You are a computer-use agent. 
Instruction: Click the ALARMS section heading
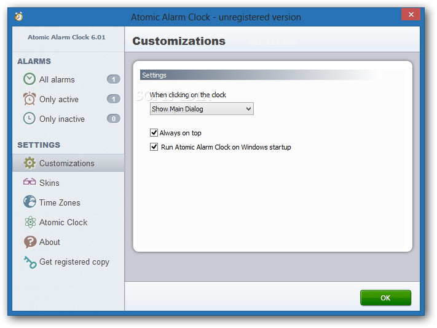click(x=34, y=61)
